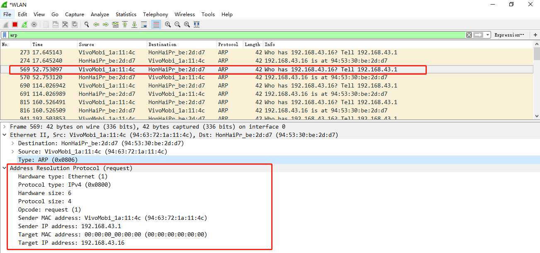
Task: Open the Go menu
Action: point(55,14)
